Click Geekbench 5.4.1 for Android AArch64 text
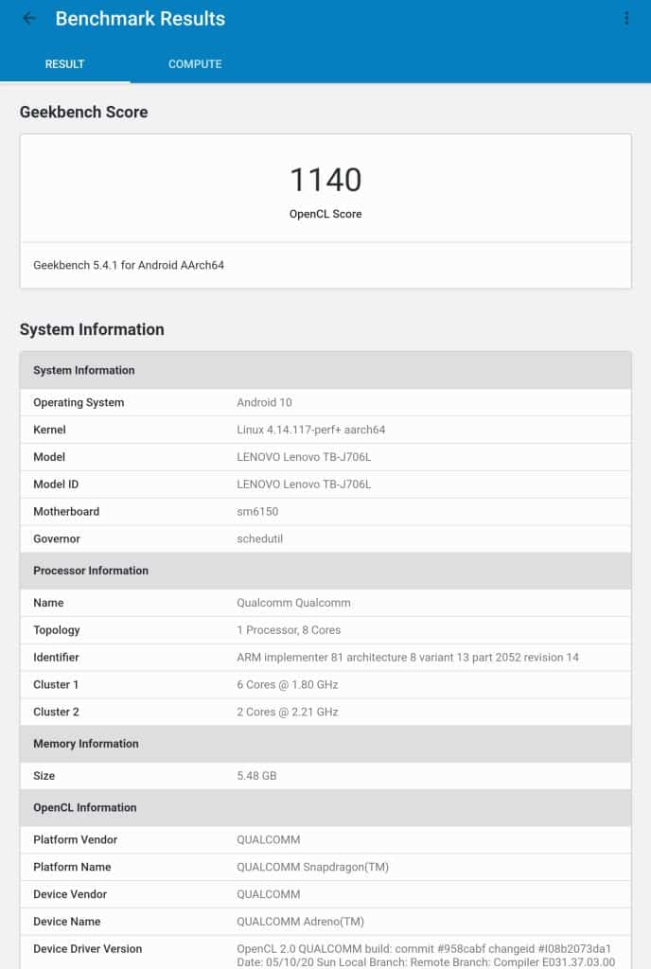 129,265
